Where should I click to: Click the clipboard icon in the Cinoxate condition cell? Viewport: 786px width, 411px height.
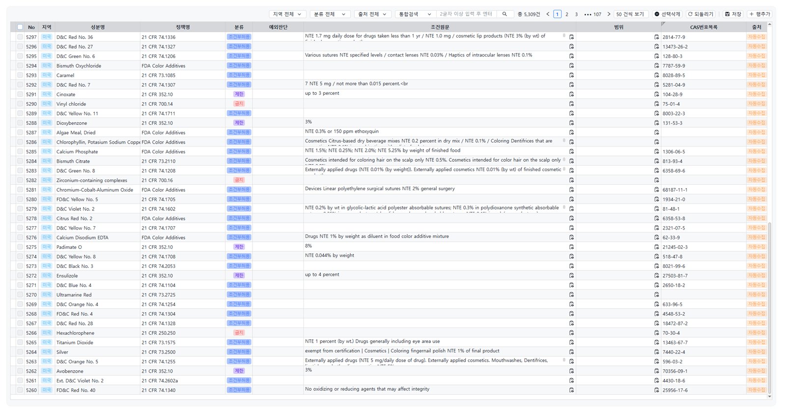tap(571, 94)
